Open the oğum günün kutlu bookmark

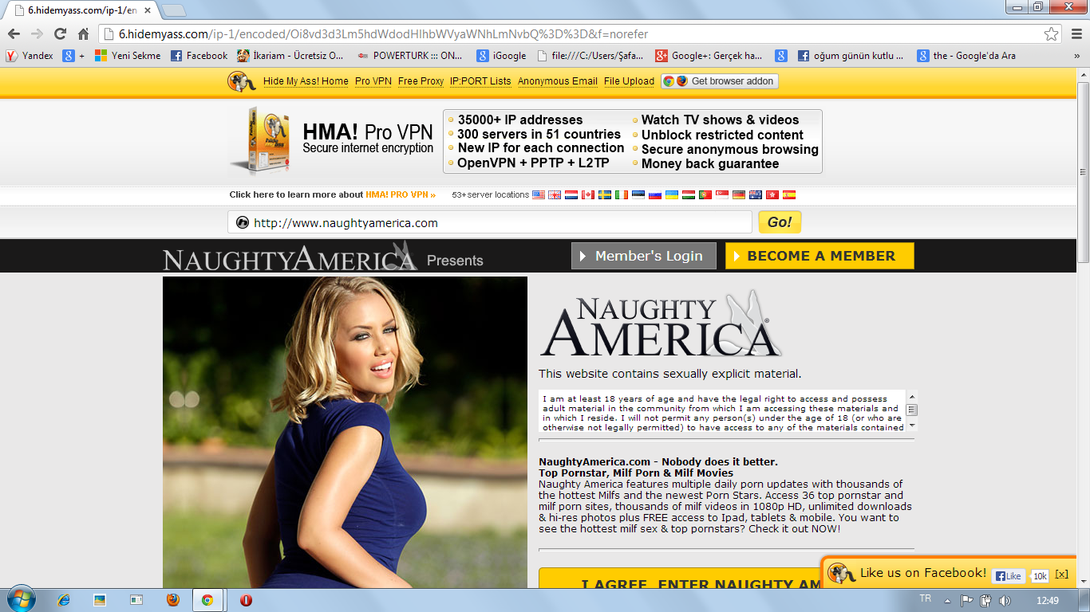[851, 56]
